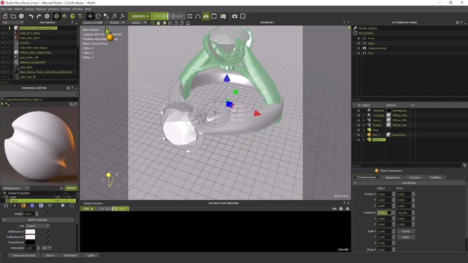This screenshot has width=468, height=263.
Task: Add a BSDF with the B icon
Action: tap(15, 206)
